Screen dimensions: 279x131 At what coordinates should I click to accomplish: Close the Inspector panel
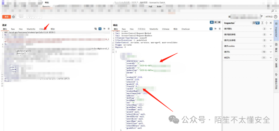coord(271,23)
